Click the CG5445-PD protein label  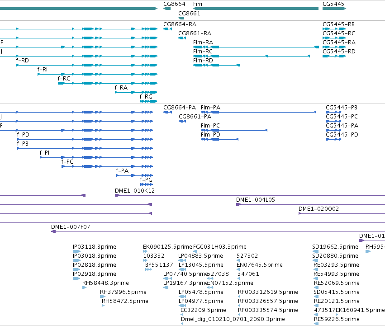tap(342, 135)
